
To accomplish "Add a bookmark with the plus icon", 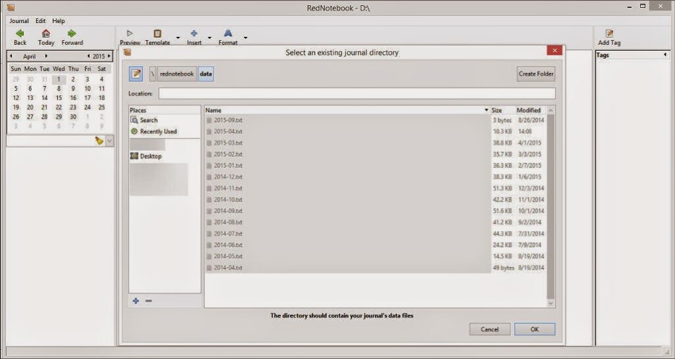I will (x=136, y=300).
